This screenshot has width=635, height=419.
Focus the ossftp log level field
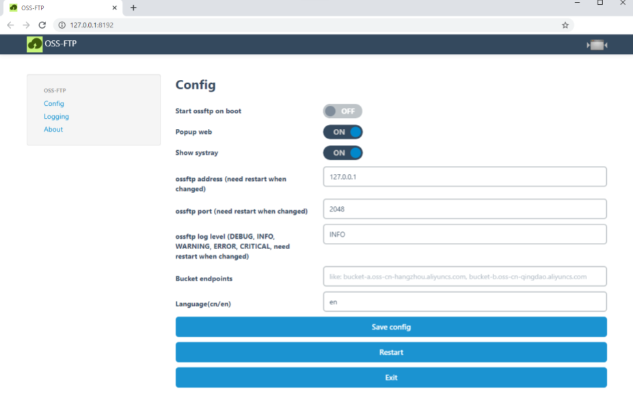465,235
